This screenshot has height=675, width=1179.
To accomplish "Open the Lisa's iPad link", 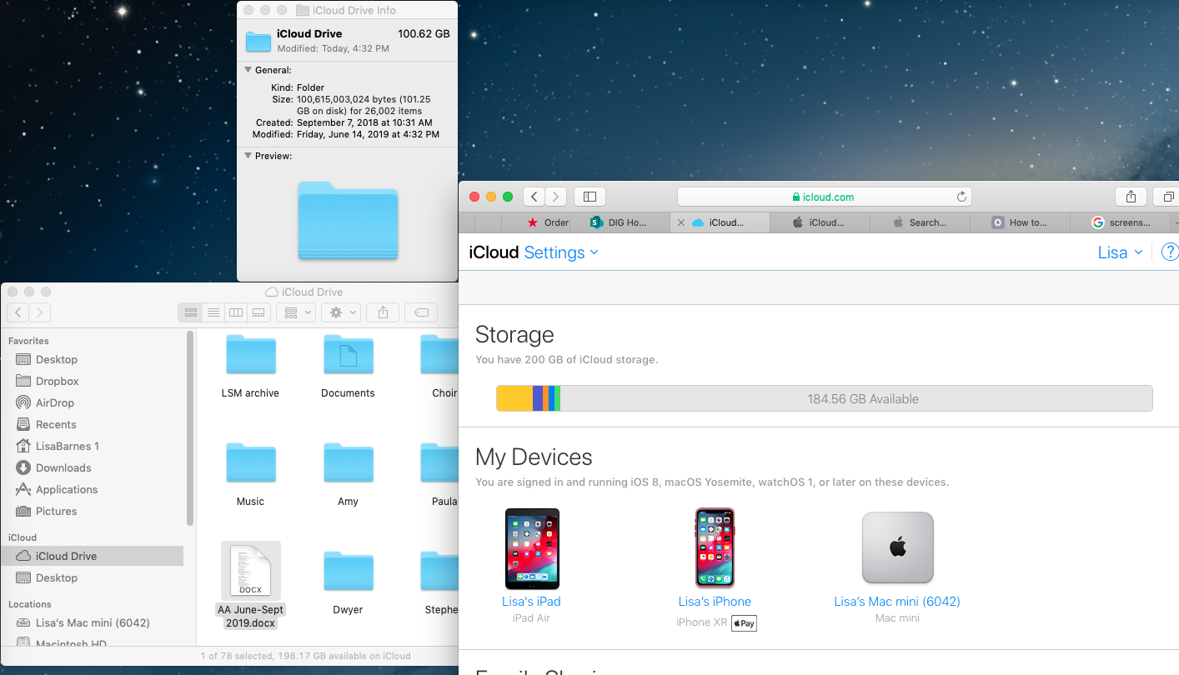I will pos(531,602).
